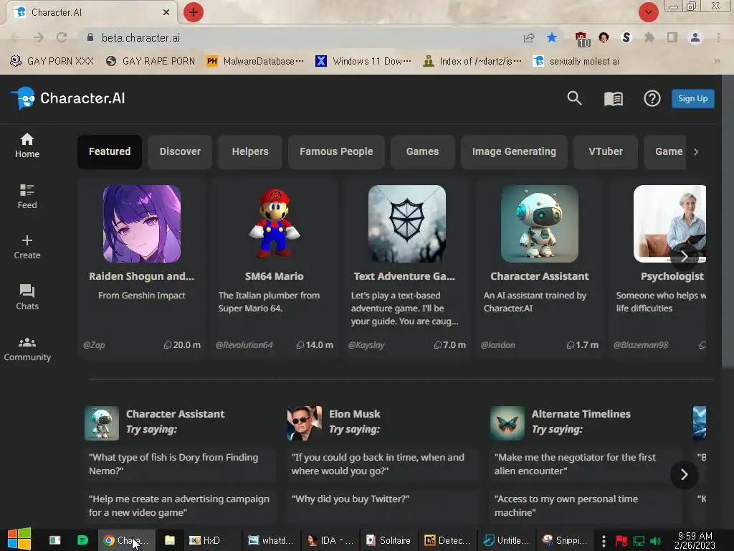Click the site lock icon in address bar

[x=90, y=37]
